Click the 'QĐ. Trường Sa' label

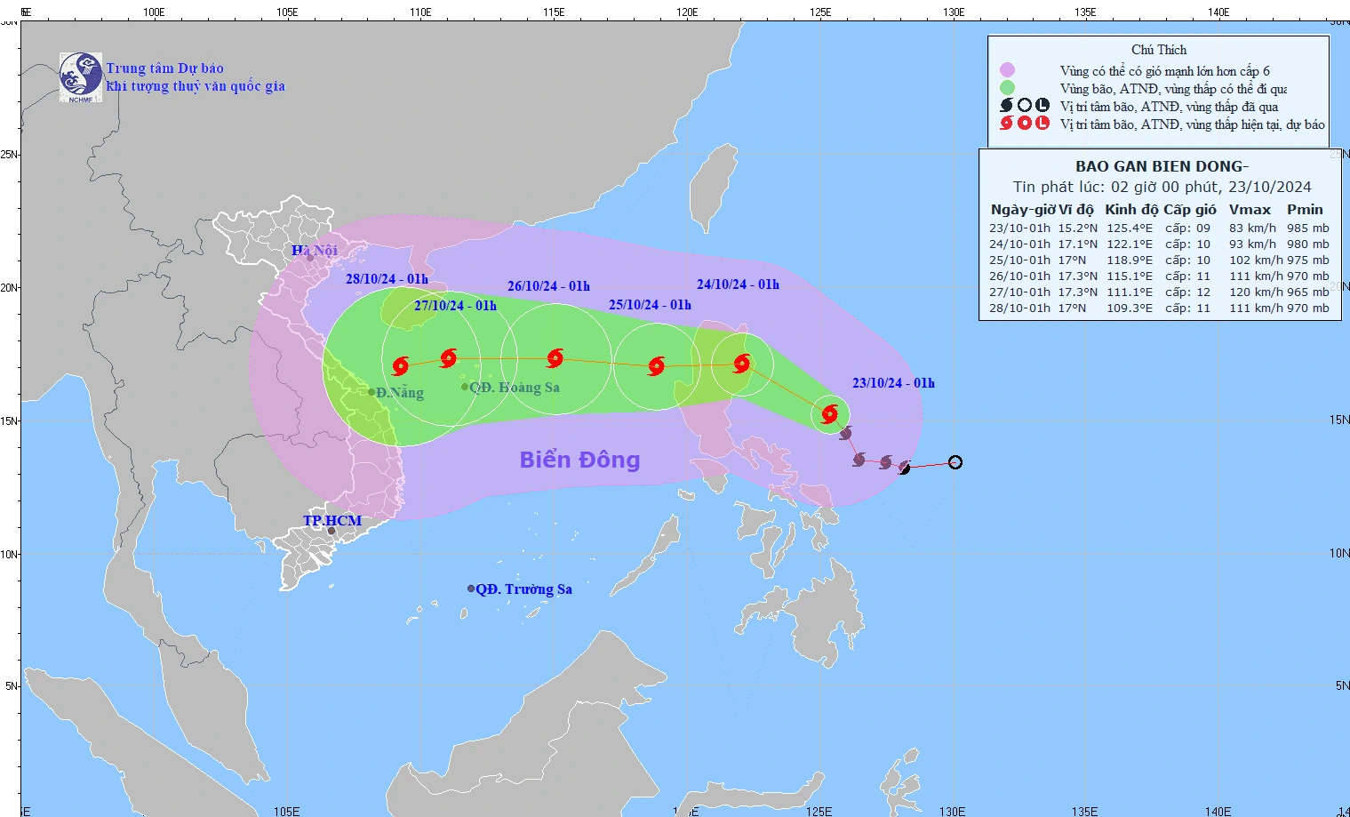pos(523,589)
